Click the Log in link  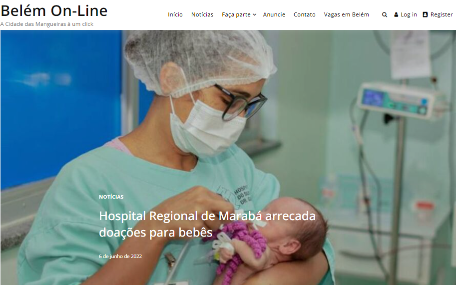coord(409,14)
